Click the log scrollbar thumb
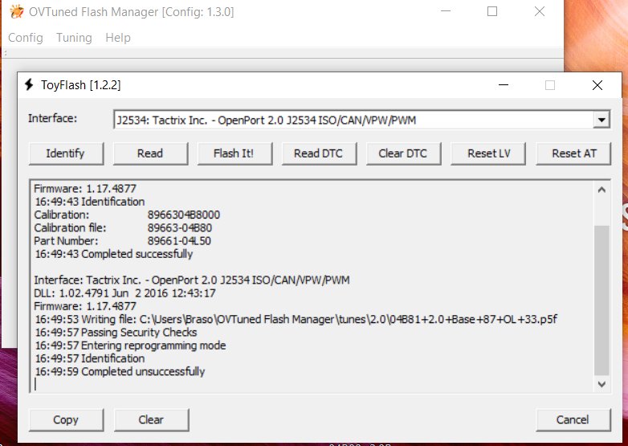This screenshot has width=628, height=446. coord(601,300)
